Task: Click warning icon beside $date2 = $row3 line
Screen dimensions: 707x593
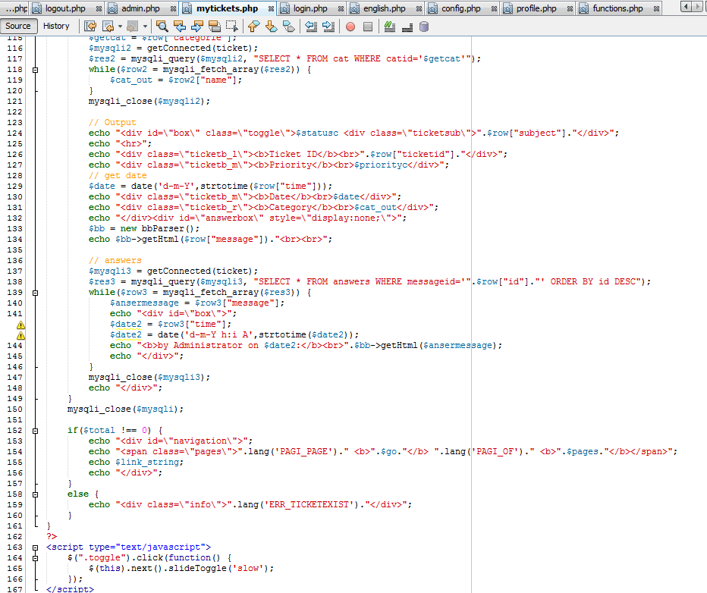Action: coord(20,325)
